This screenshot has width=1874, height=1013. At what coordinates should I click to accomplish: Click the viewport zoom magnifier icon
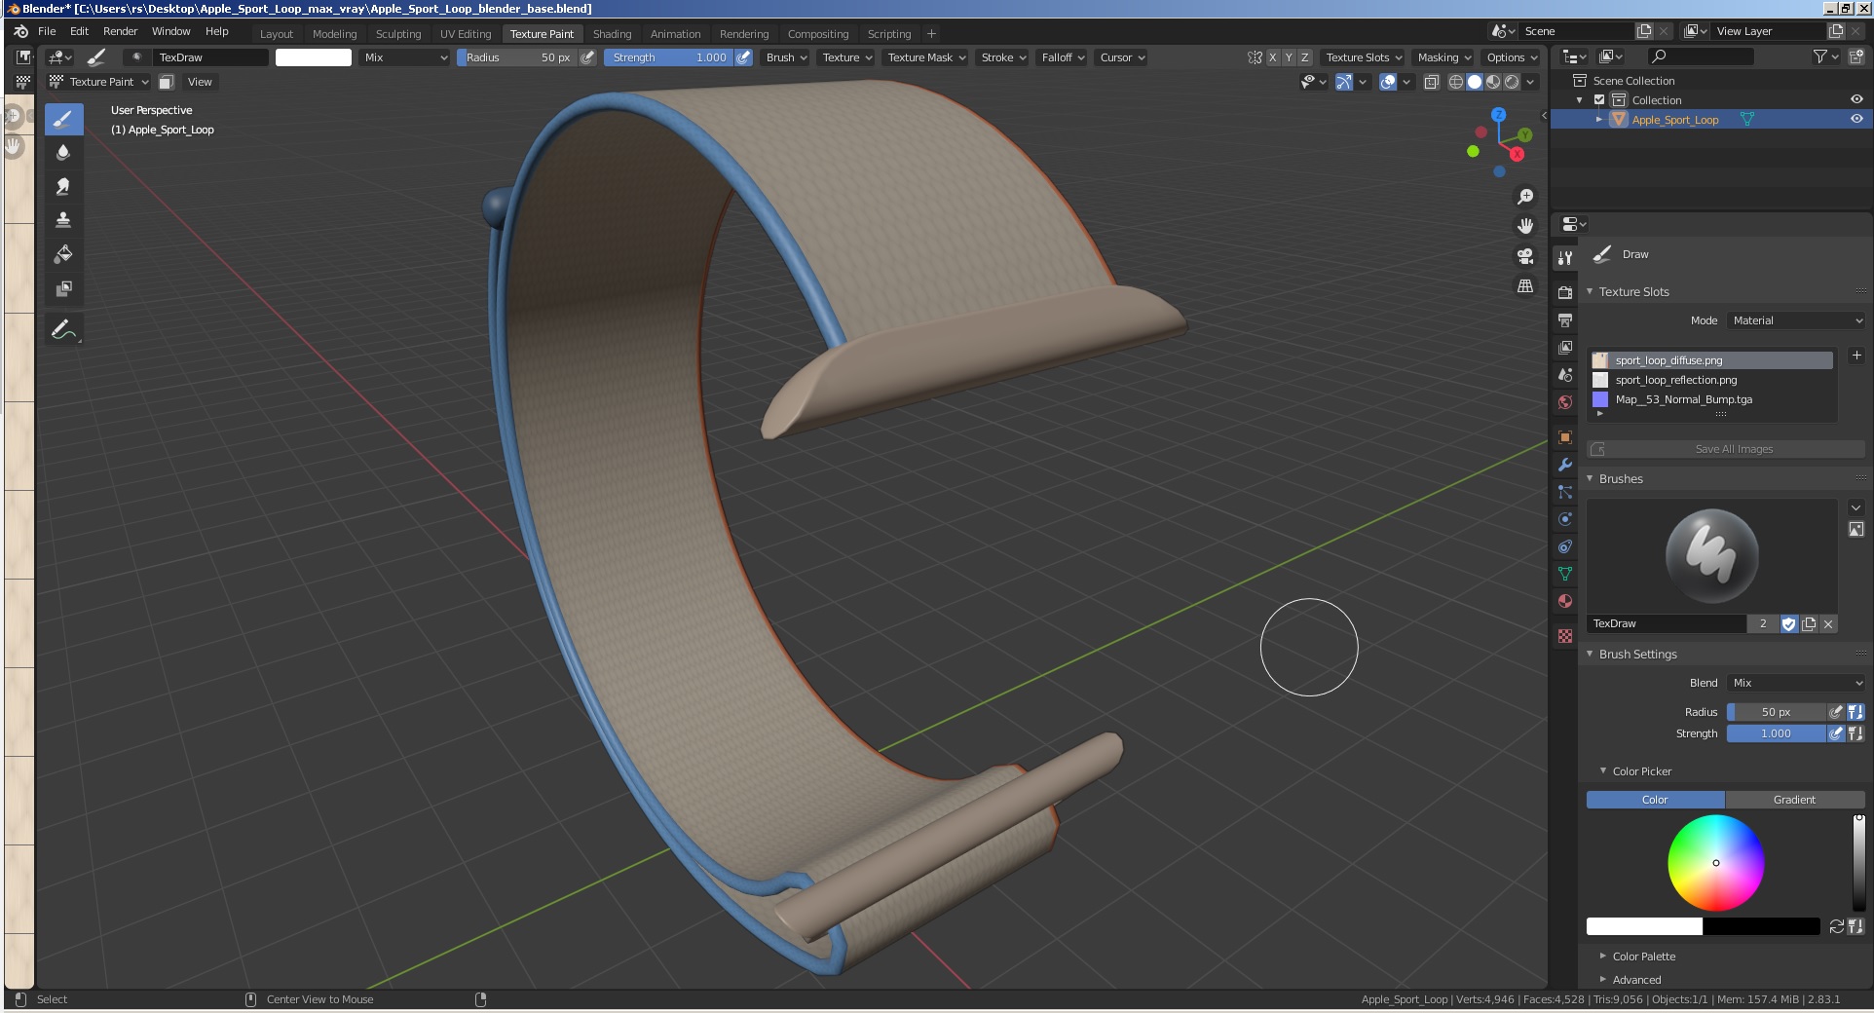point(1525,197)
